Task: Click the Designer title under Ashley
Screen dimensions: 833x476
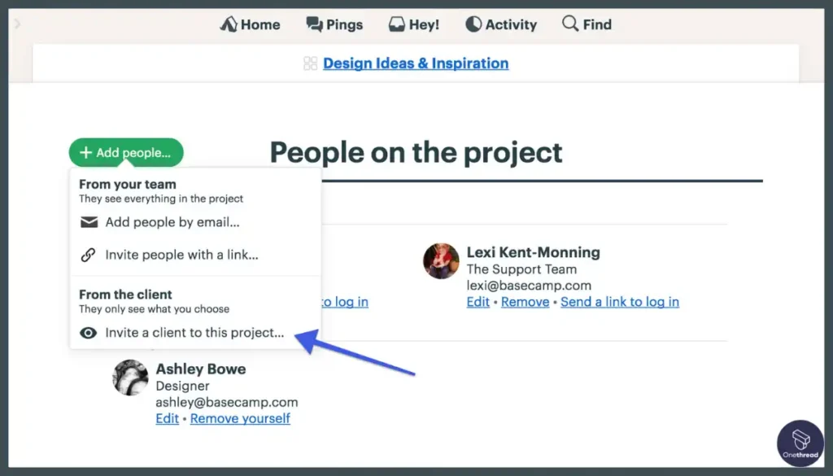Action: 182,386
